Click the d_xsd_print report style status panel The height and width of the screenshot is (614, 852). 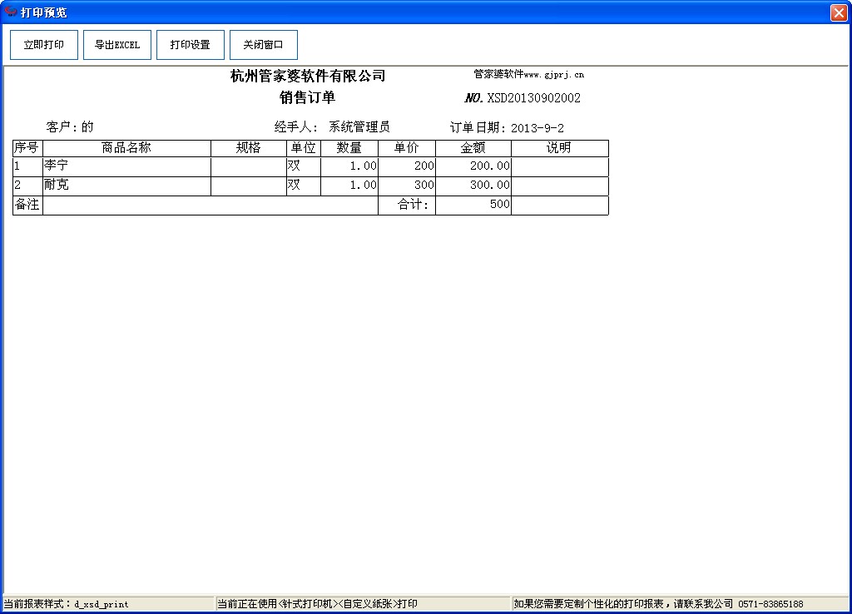point(102,604)
